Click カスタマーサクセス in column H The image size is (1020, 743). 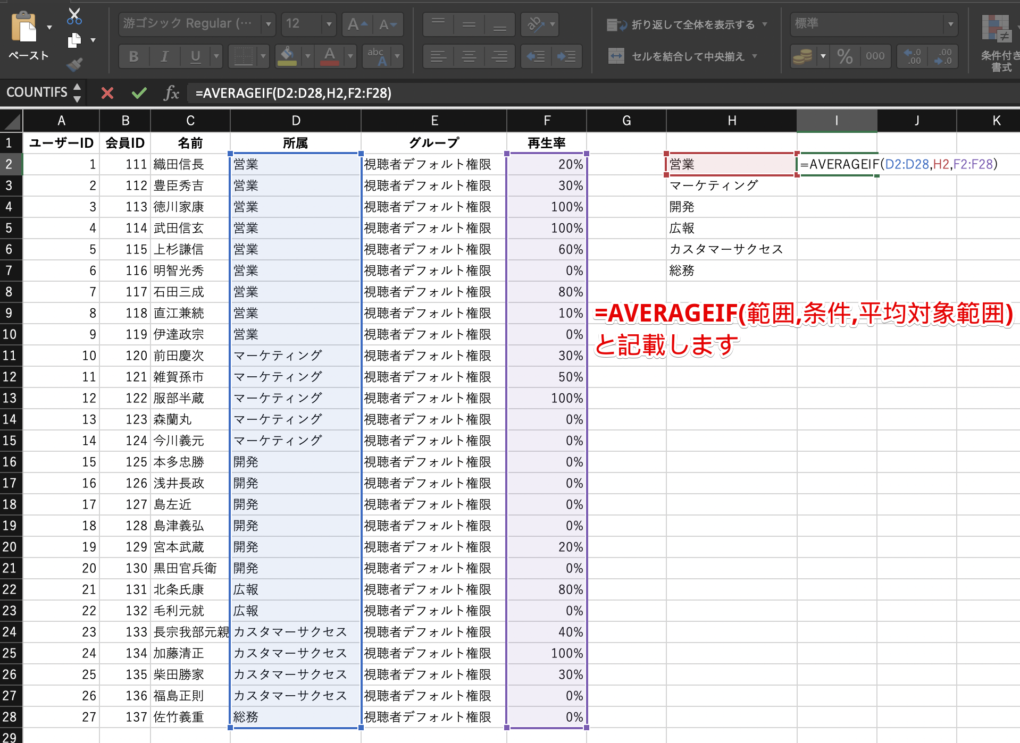coord(726,249)
